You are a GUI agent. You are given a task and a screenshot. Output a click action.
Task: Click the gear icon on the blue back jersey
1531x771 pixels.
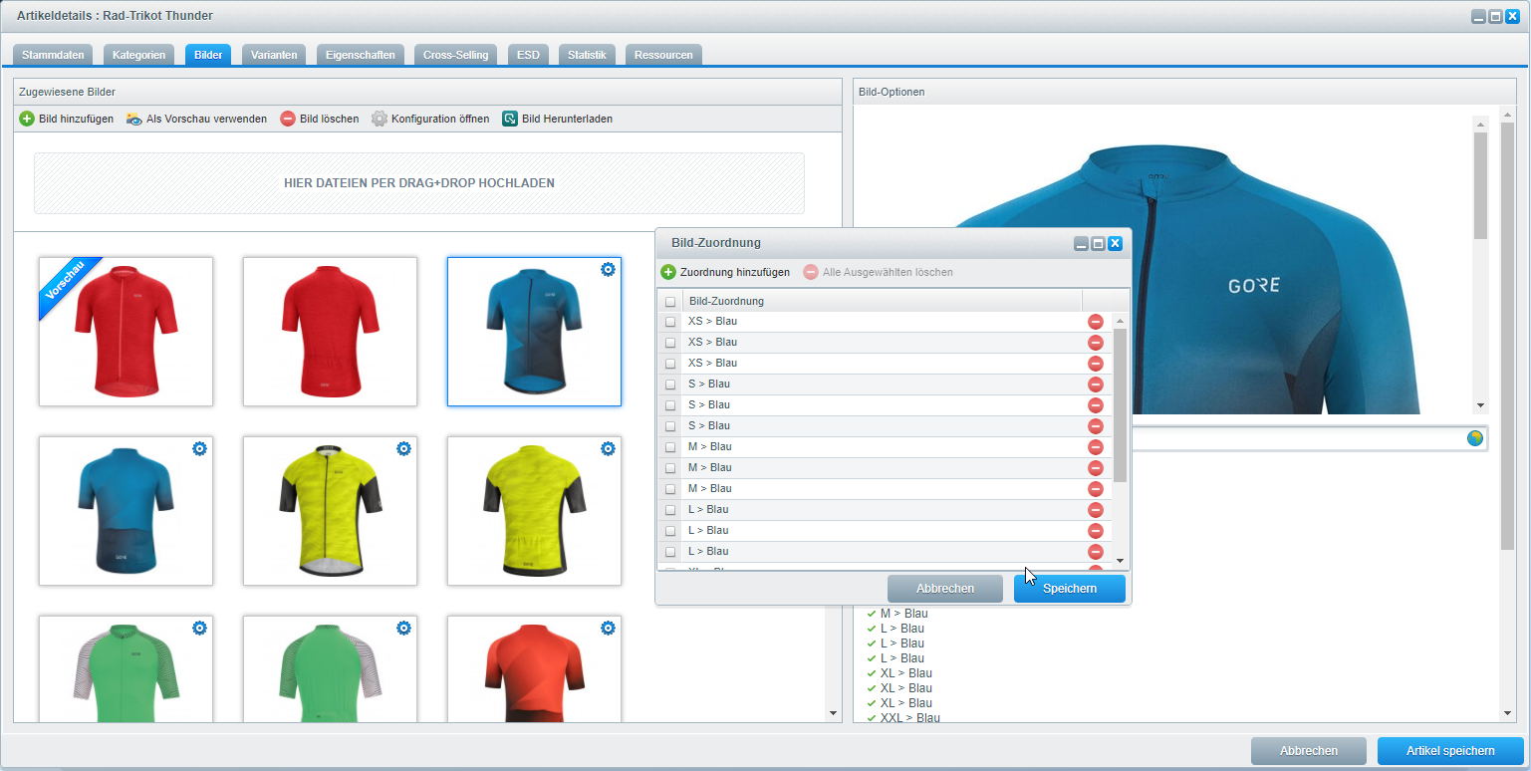click(x=200, y=448)
